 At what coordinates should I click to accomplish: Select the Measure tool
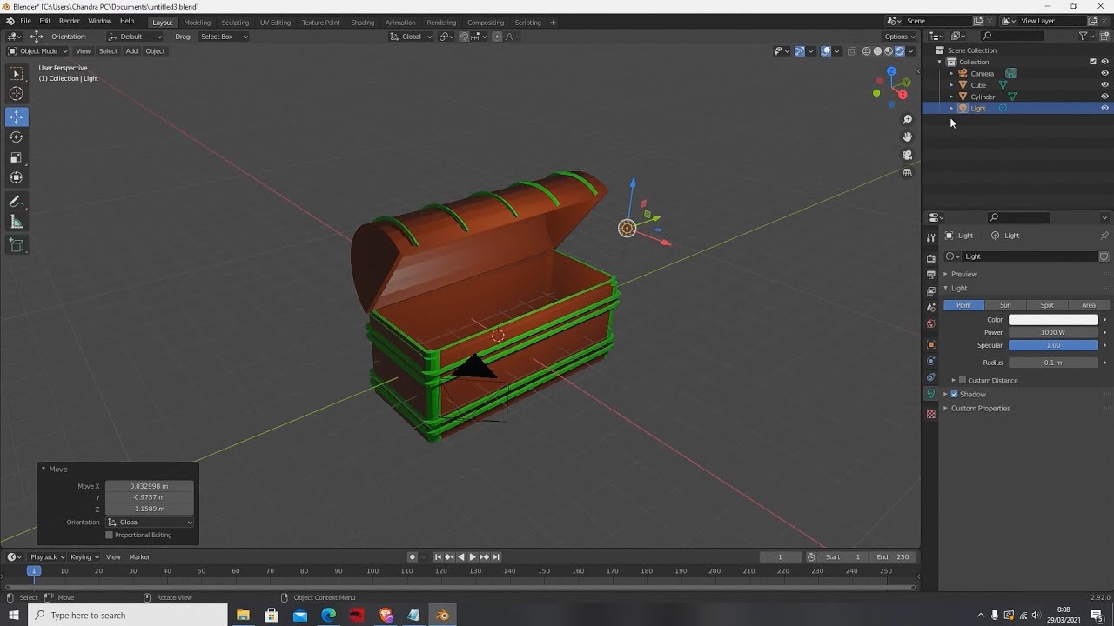[17, 223]
